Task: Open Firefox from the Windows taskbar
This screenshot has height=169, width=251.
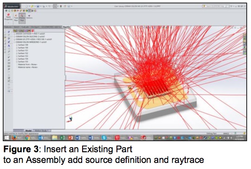Action: pyautogui.click(x=14, y=138)
